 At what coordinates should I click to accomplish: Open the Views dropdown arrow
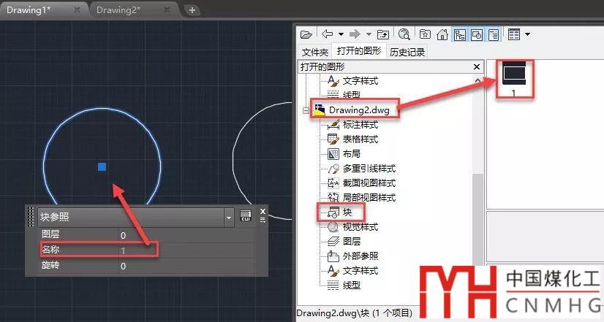tap(527, 34)
